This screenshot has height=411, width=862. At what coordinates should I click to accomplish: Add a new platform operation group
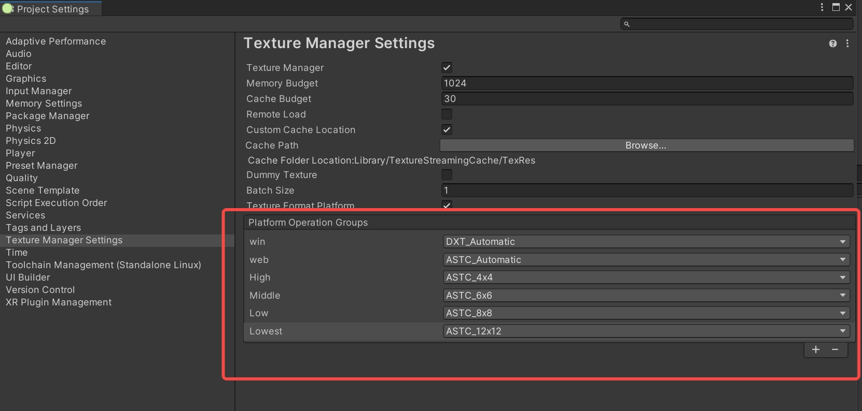(816, 350)
